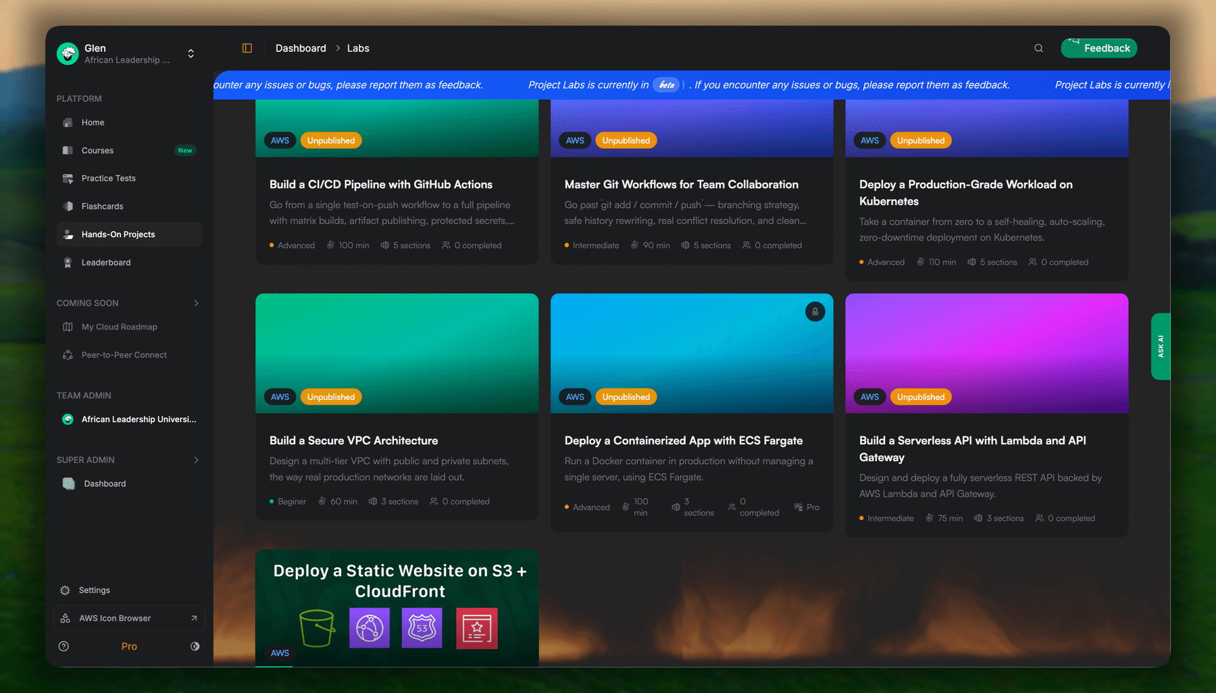This screenshot has height=693, width=1216.
Task: Click the AWS tag on the S3 CloudFront card
Action: (280, 653)
